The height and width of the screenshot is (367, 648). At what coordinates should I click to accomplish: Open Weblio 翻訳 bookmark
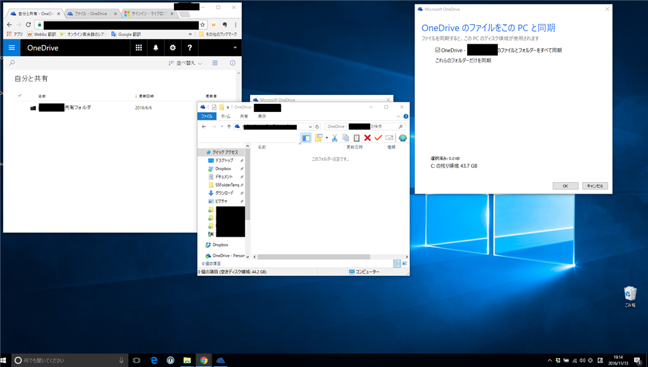[41, 34]
